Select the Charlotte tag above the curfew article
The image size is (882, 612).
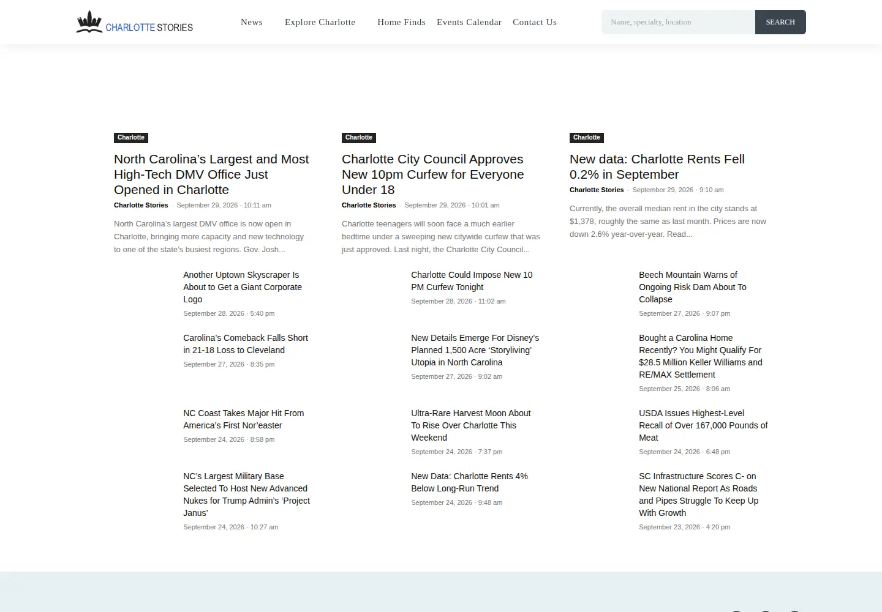(359, 138)
